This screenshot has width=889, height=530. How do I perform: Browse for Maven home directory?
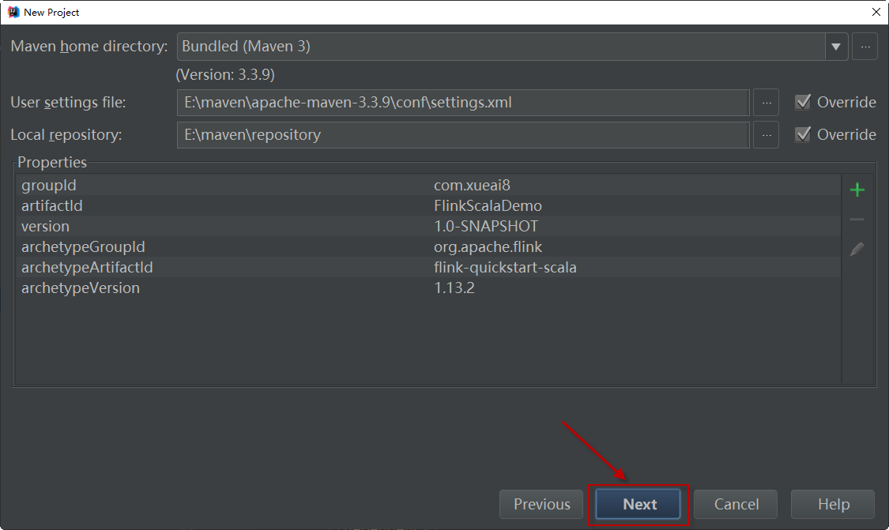tap(865, 46)
